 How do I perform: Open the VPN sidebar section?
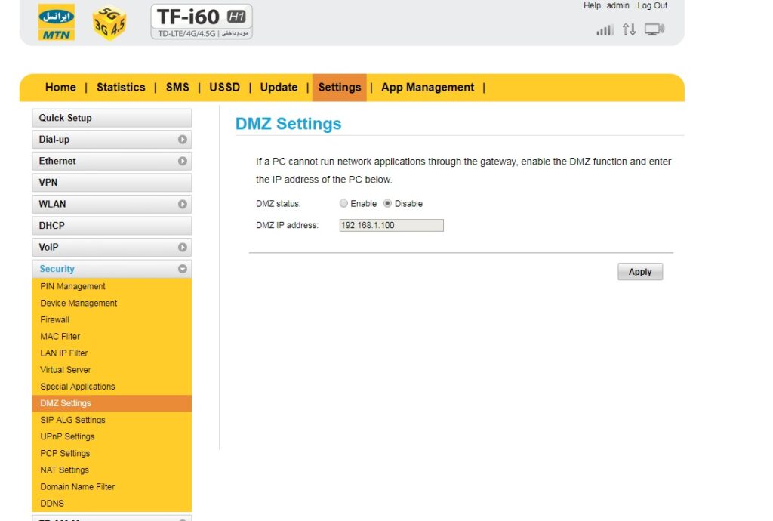(112, 183)
